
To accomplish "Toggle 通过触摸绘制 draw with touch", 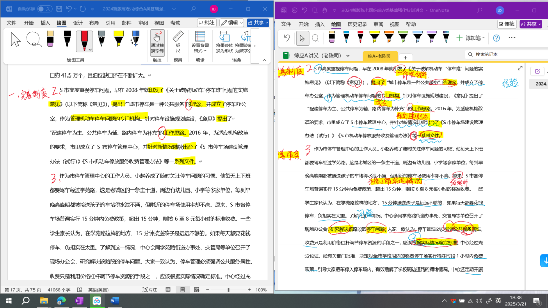I will tap(157, 42).
